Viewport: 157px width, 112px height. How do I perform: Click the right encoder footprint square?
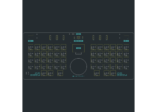tap(126, 38)
